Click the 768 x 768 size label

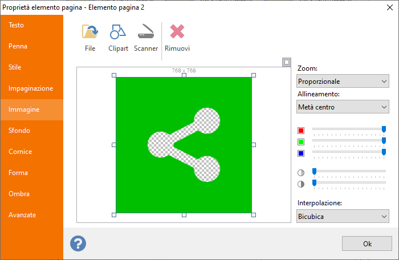coord(184,71)
